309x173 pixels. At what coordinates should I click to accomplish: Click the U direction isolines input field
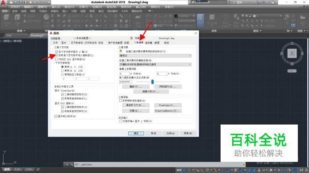pyautogui.click(x=124, y=74)
